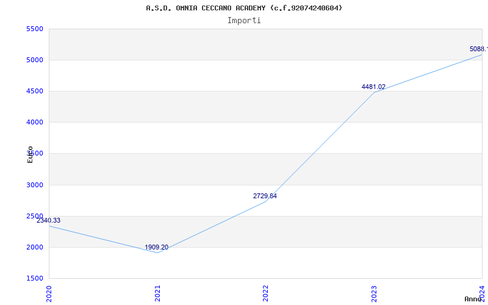Click the Anno x-axis title

tap(473, 299)
